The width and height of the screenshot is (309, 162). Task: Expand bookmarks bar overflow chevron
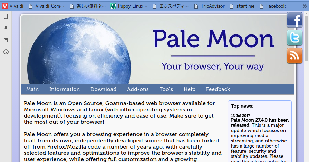tap(305, 6)
